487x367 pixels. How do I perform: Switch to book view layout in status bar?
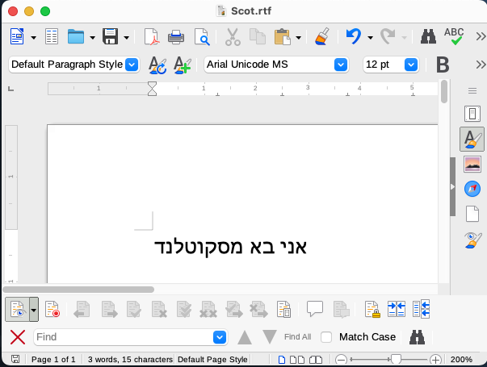[316, 359]
